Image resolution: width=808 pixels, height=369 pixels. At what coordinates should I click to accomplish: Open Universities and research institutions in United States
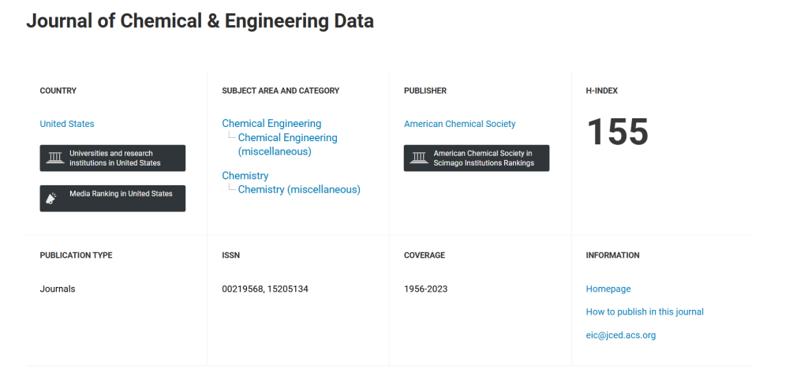pos(112,158)
